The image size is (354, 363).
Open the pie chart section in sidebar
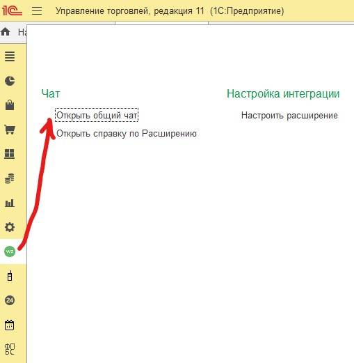(x=10, y=81)
